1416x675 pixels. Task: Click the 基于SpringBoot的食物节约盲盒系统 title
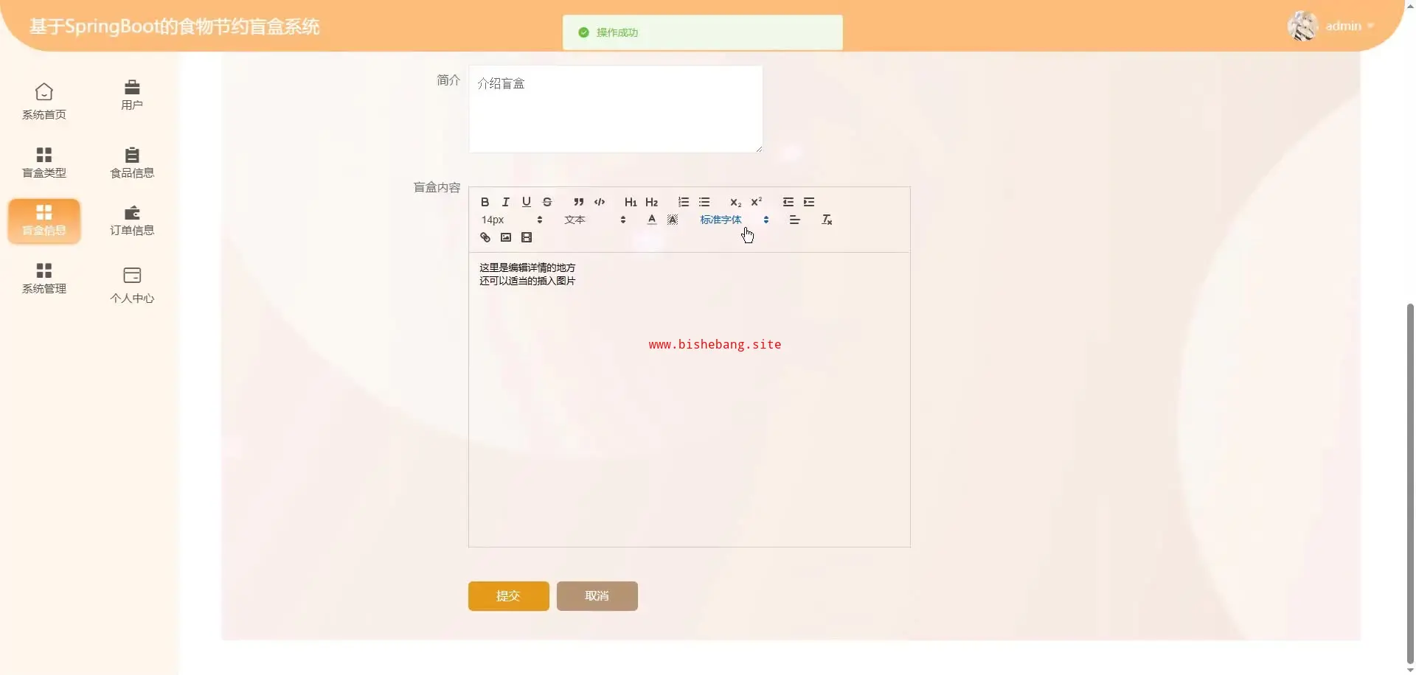[175, 27]
